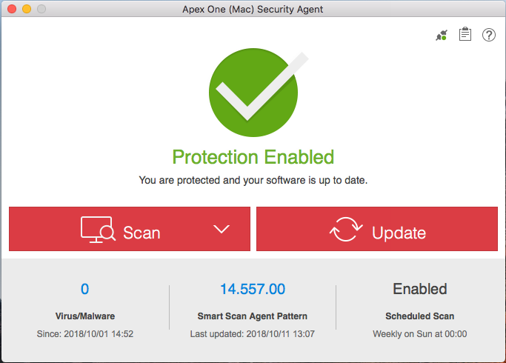
Task: Open the logs clipboard icon
Action: (465, 35)
